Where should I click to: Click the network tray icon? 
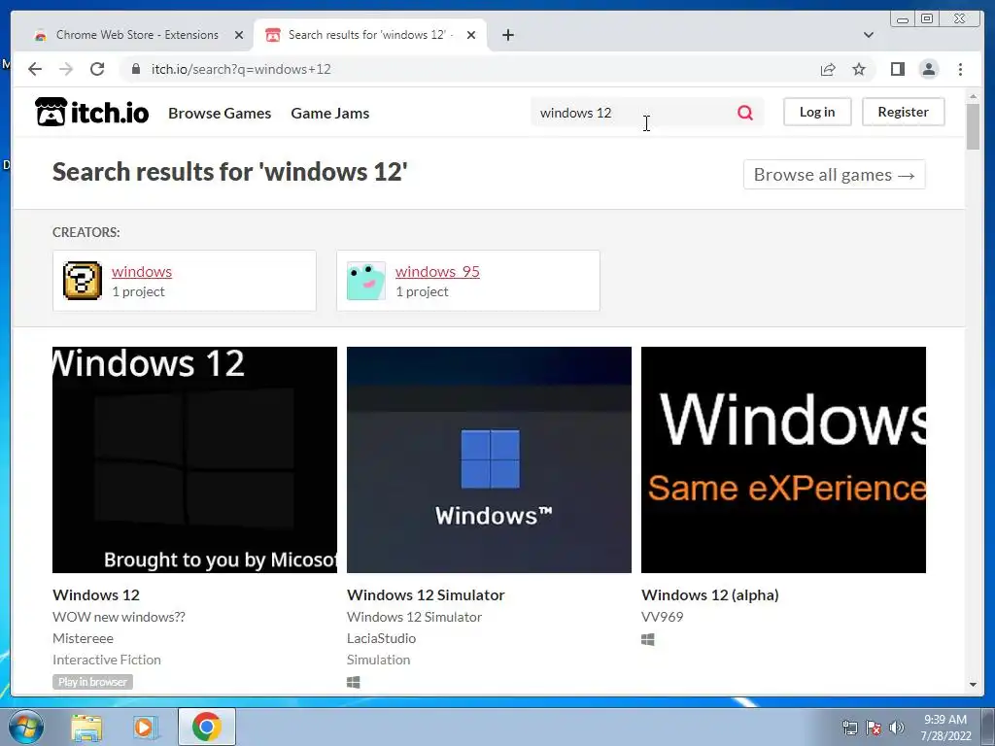(849, 728)
